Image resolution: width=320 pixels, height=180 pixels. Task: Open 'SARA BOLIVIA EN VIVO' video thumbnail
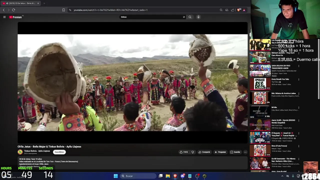260,70
